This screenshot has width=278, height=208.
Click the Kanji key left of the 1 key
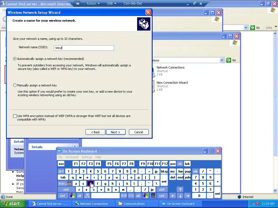pos(61,171)
